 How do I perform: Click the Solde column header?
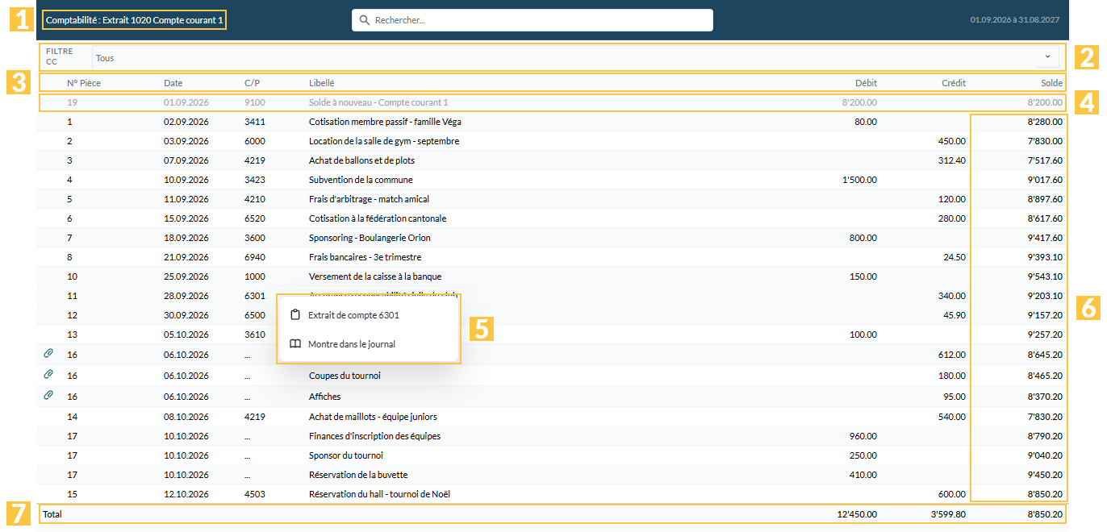click(x=1051, y=83)
